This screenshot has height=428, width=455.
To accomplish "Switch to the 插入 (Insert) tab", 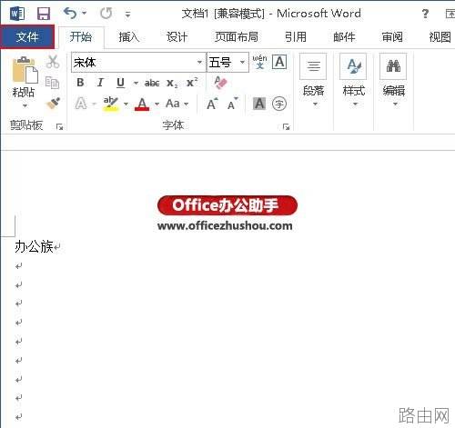I will pyautogui.click(x=129, y=37).
